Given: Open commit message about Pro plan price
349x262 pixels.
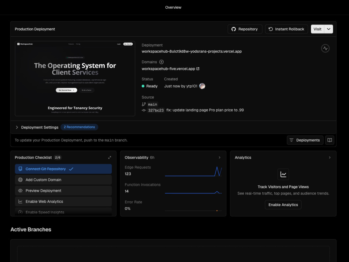Looking at the screenshot, I should (205, 110).
